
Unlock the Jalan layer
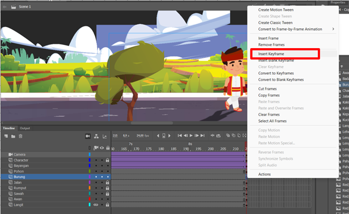coord(108,182)
